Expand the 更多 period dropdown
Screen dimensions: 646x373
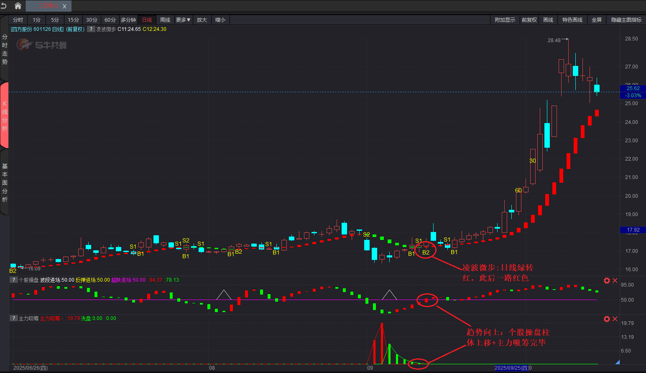(x=183, y=20)
